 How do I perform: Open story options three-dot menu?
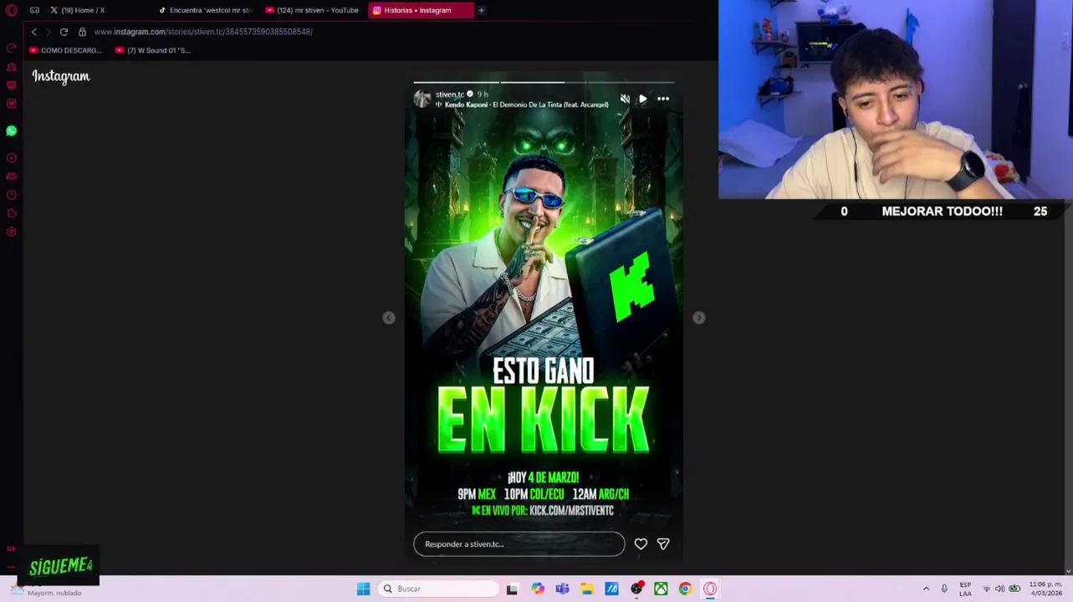(663, 99)
